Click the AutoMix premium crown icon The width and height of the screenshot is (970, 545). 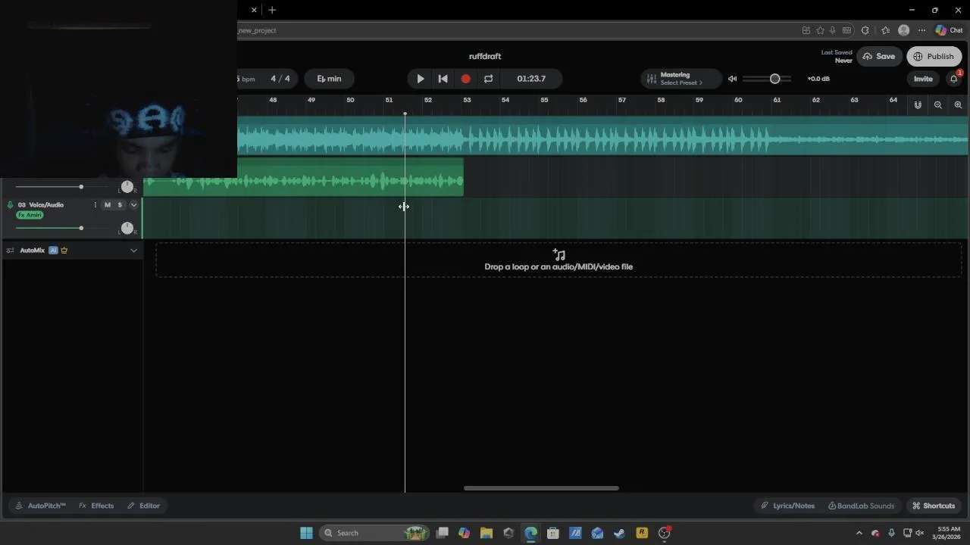coord(64,251)
